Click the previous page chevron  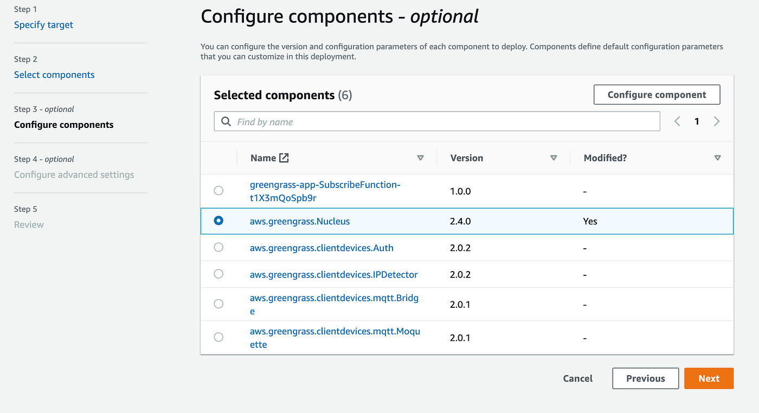click(677, 121)
